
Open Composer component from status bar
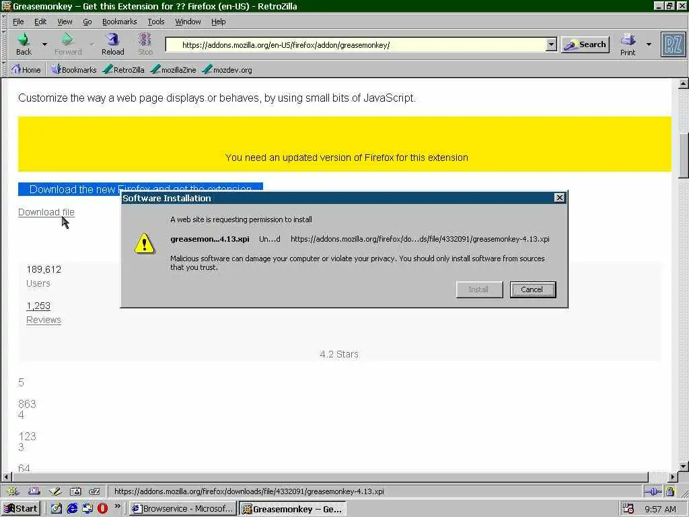coord(55,491)
